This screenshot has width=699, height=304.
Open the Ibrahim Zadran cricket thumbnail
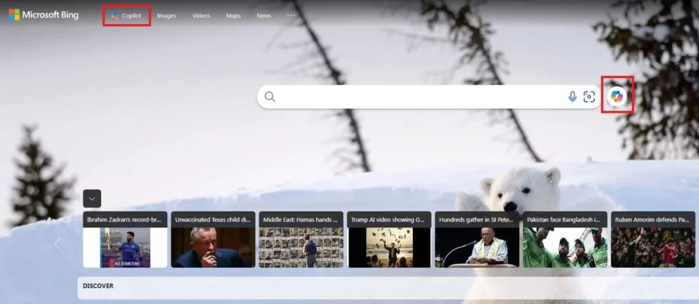126,248
